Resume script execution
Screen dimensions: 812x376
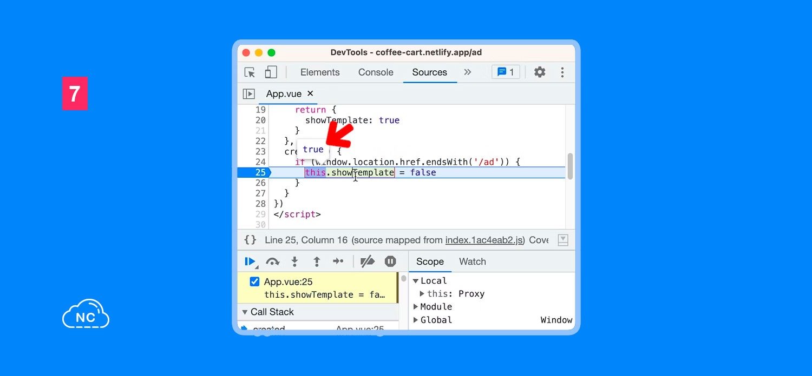point(250,261)
